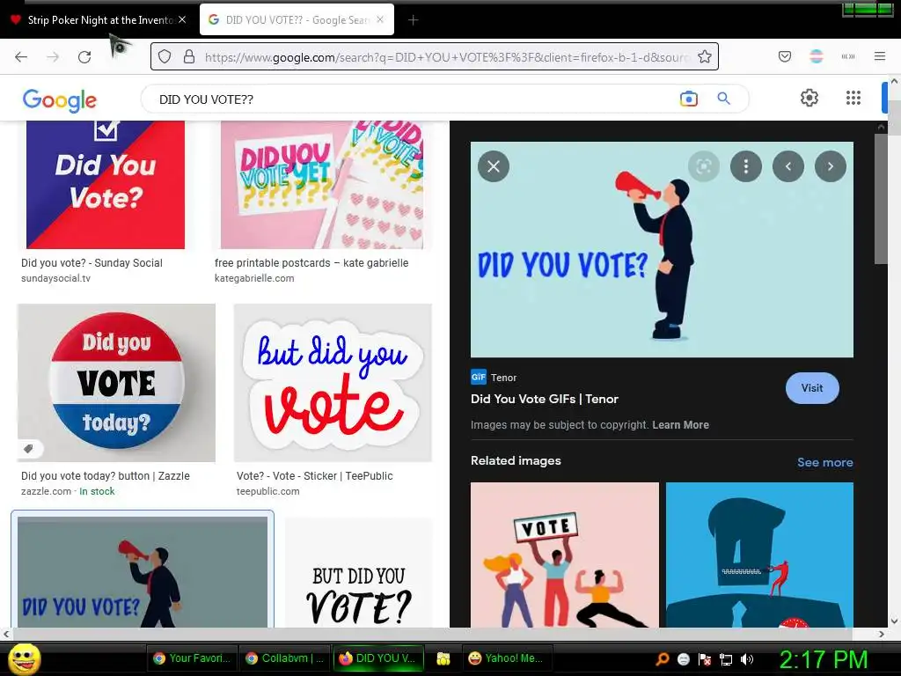Click the See more related images link
901x676 pixels.
pyautogui.click(x=824, y=462)
